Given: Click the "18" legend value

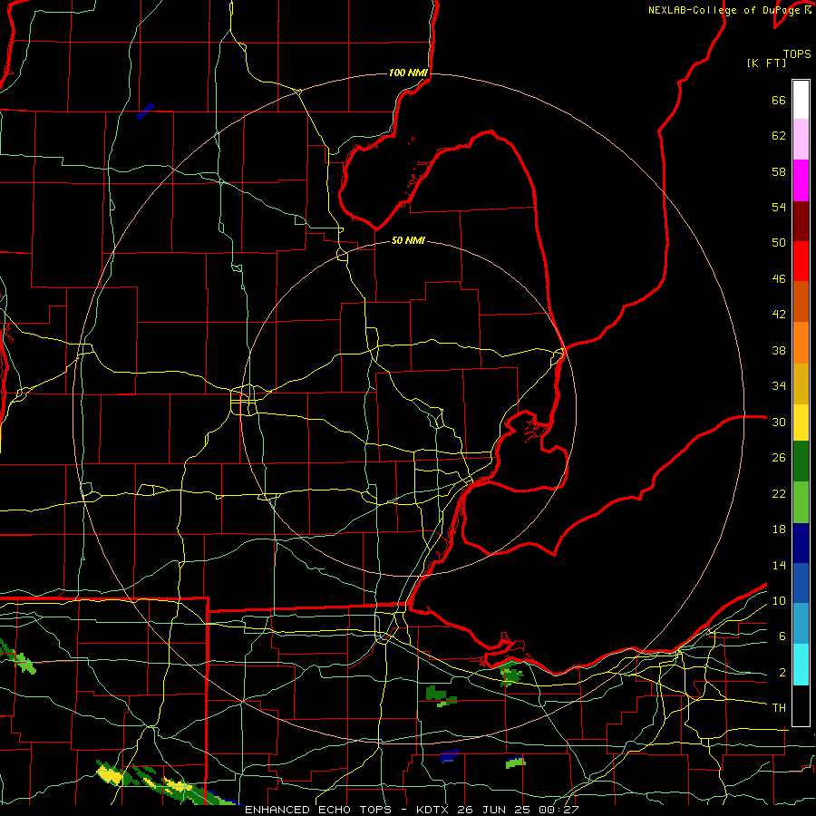Looking at the screenshot, I should (779, 529).
